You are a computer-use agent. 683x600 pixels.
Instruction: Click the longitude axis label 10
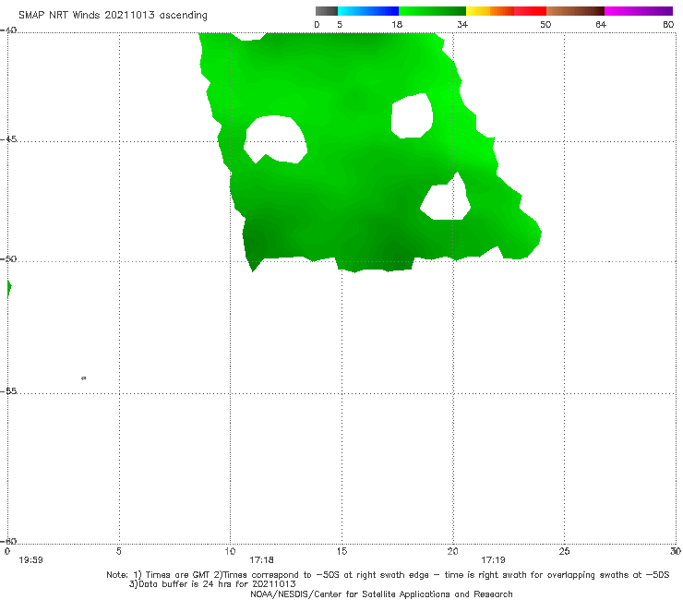click(x=230, y=551)
